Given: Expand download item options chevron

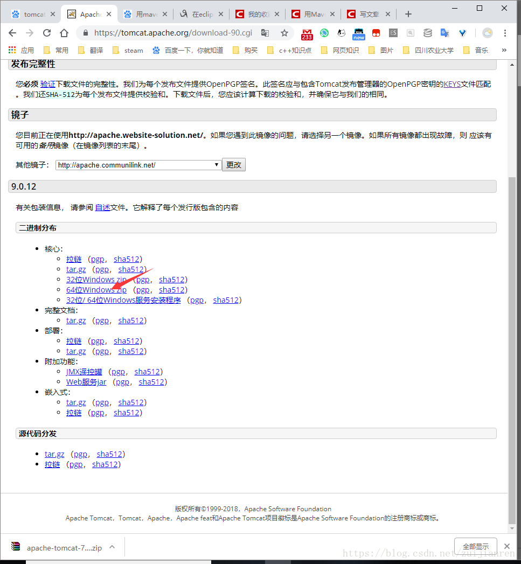Looking at the screenshot, I should click(112, 547).
